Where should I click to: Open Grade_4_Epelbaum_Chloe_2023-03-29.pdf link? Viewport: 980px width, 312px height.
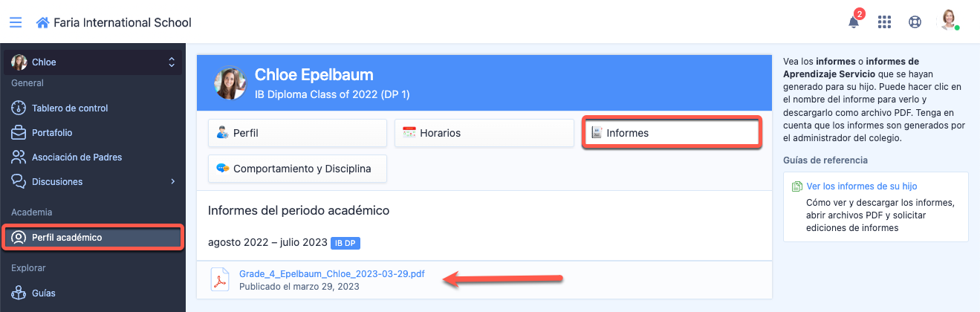pos(332,273)
